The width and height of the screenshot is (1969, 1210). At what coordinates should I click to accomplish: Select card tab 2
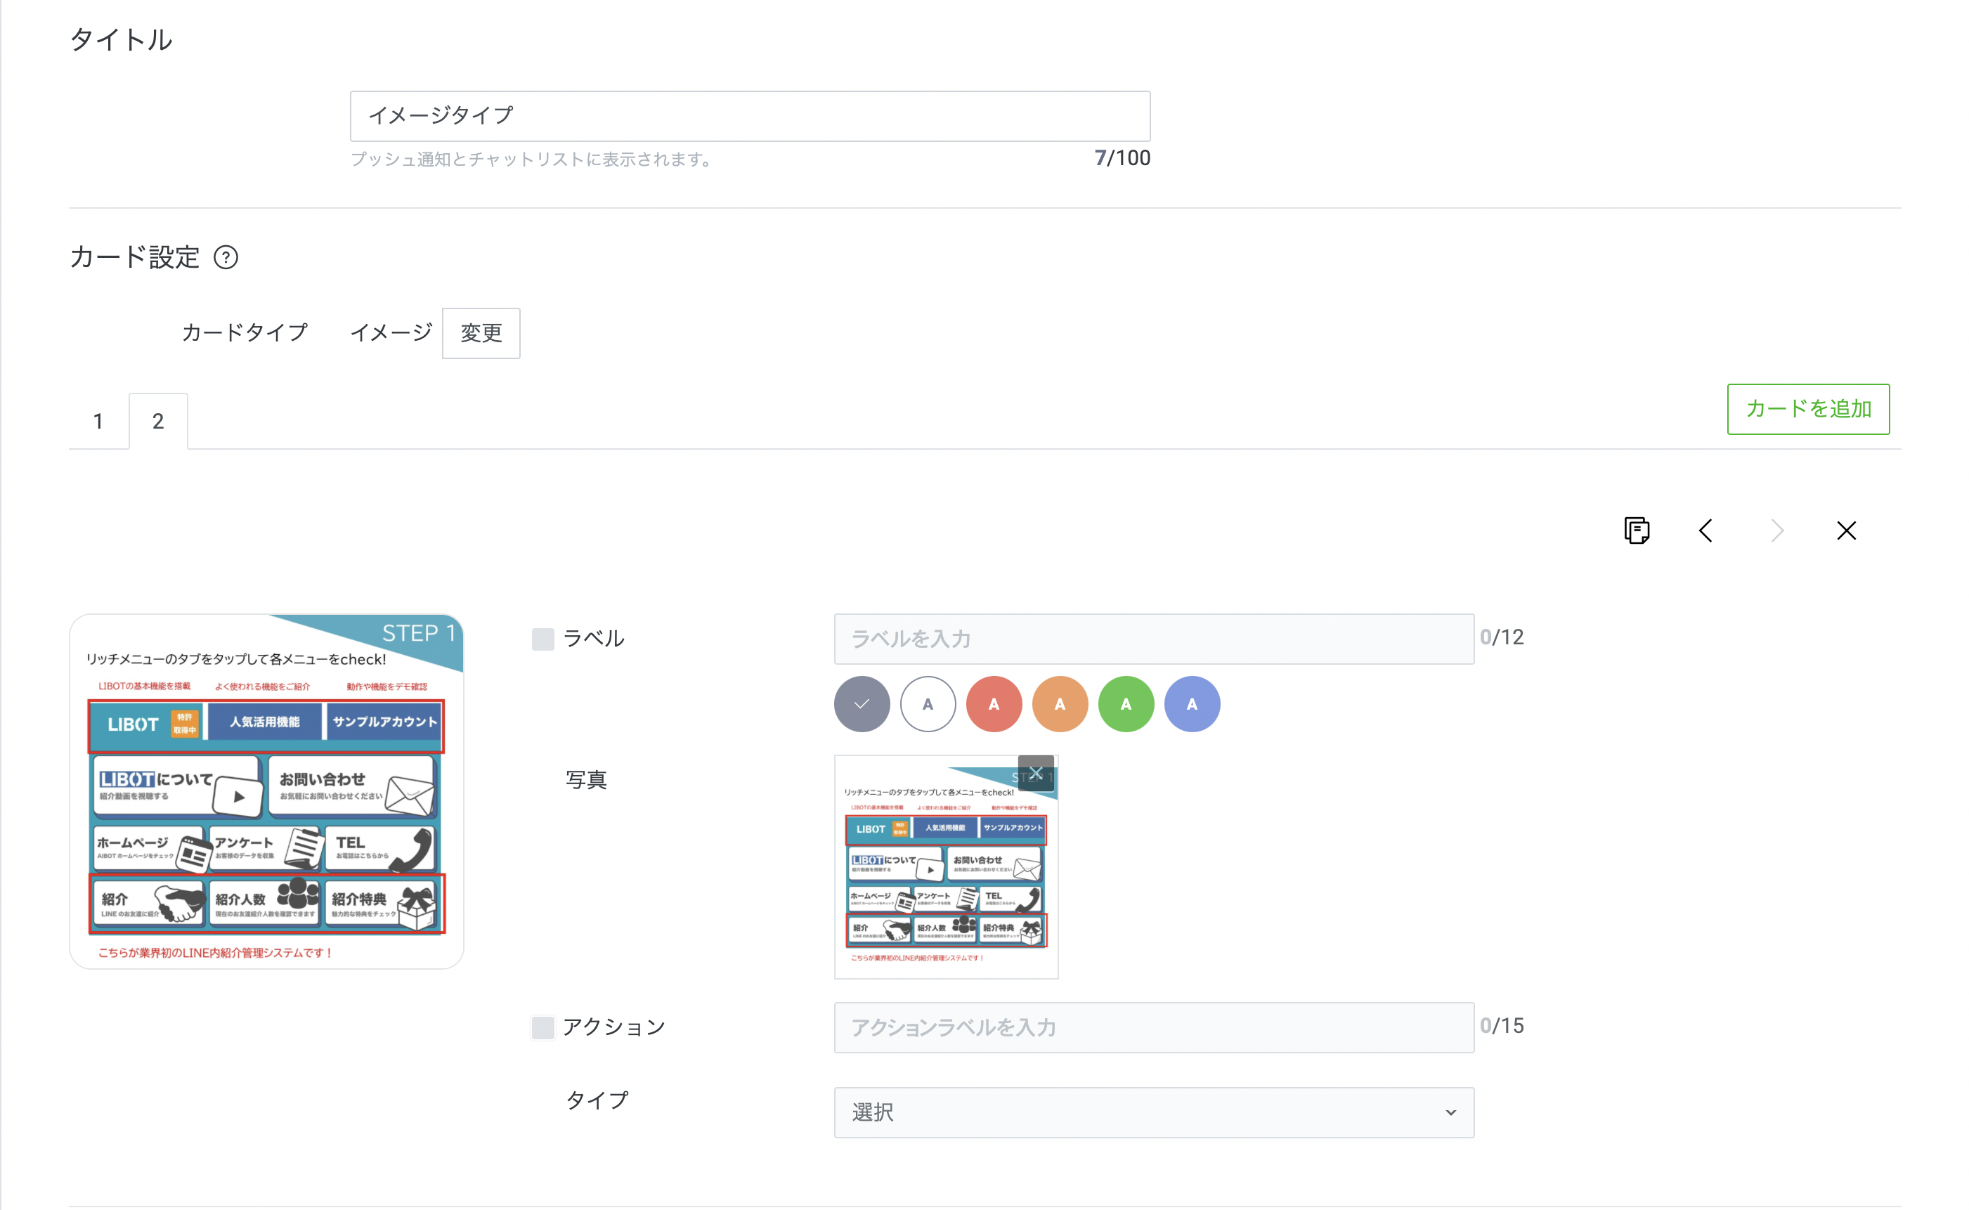[158, 422]
